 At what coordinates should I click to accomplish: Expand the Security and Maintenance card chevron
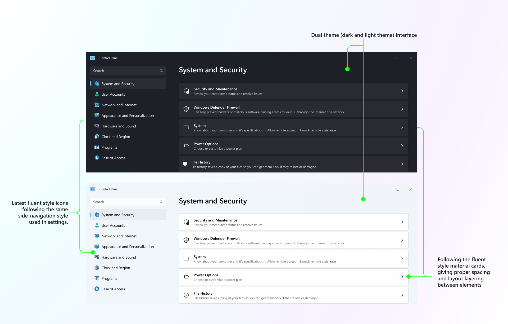402,91
